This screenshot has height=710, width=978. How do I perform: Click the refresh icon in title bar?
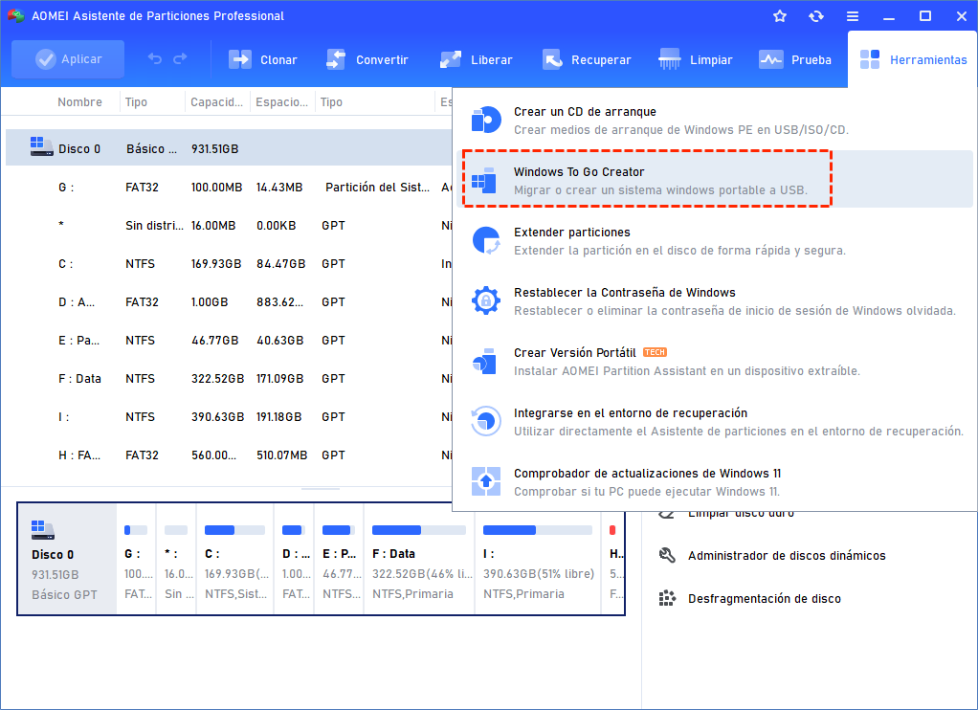pyautogui.click(x=816, y=16)
